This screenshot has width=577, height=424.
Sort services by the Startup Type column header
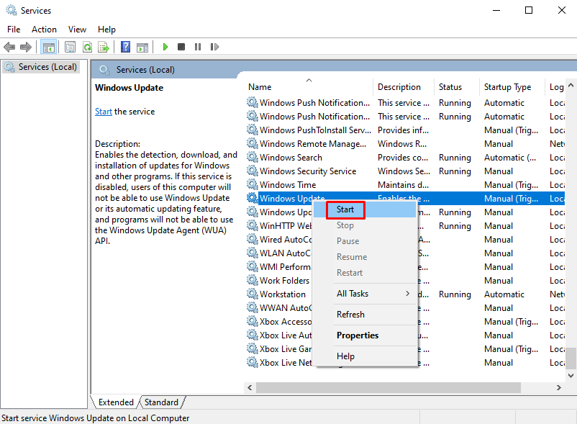click(508, 87)
